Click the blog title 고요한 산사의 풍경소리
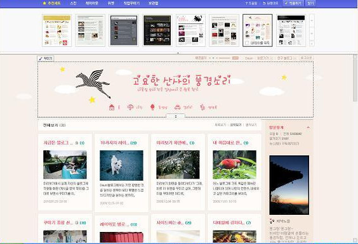Viewport: 358px width, 244px height. [182, 80]
